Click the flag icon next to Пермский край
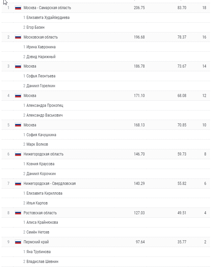The height and width of the screenshot is (267, 211). pyautogui.click(x=18, y=242)
